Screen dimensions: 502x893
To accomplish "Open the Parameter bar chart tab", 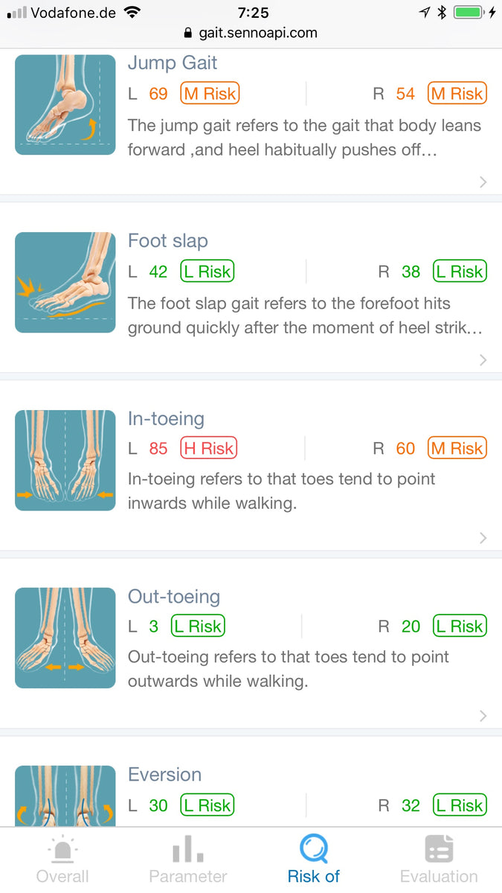I will tap(187, 860).
